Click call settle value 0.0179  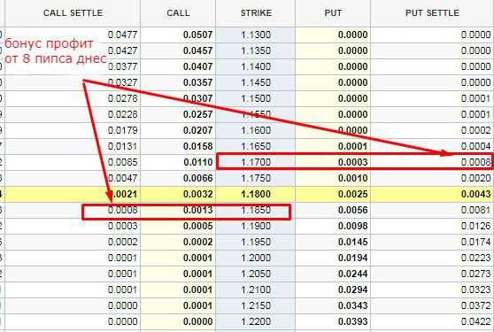tap(122, 130)
